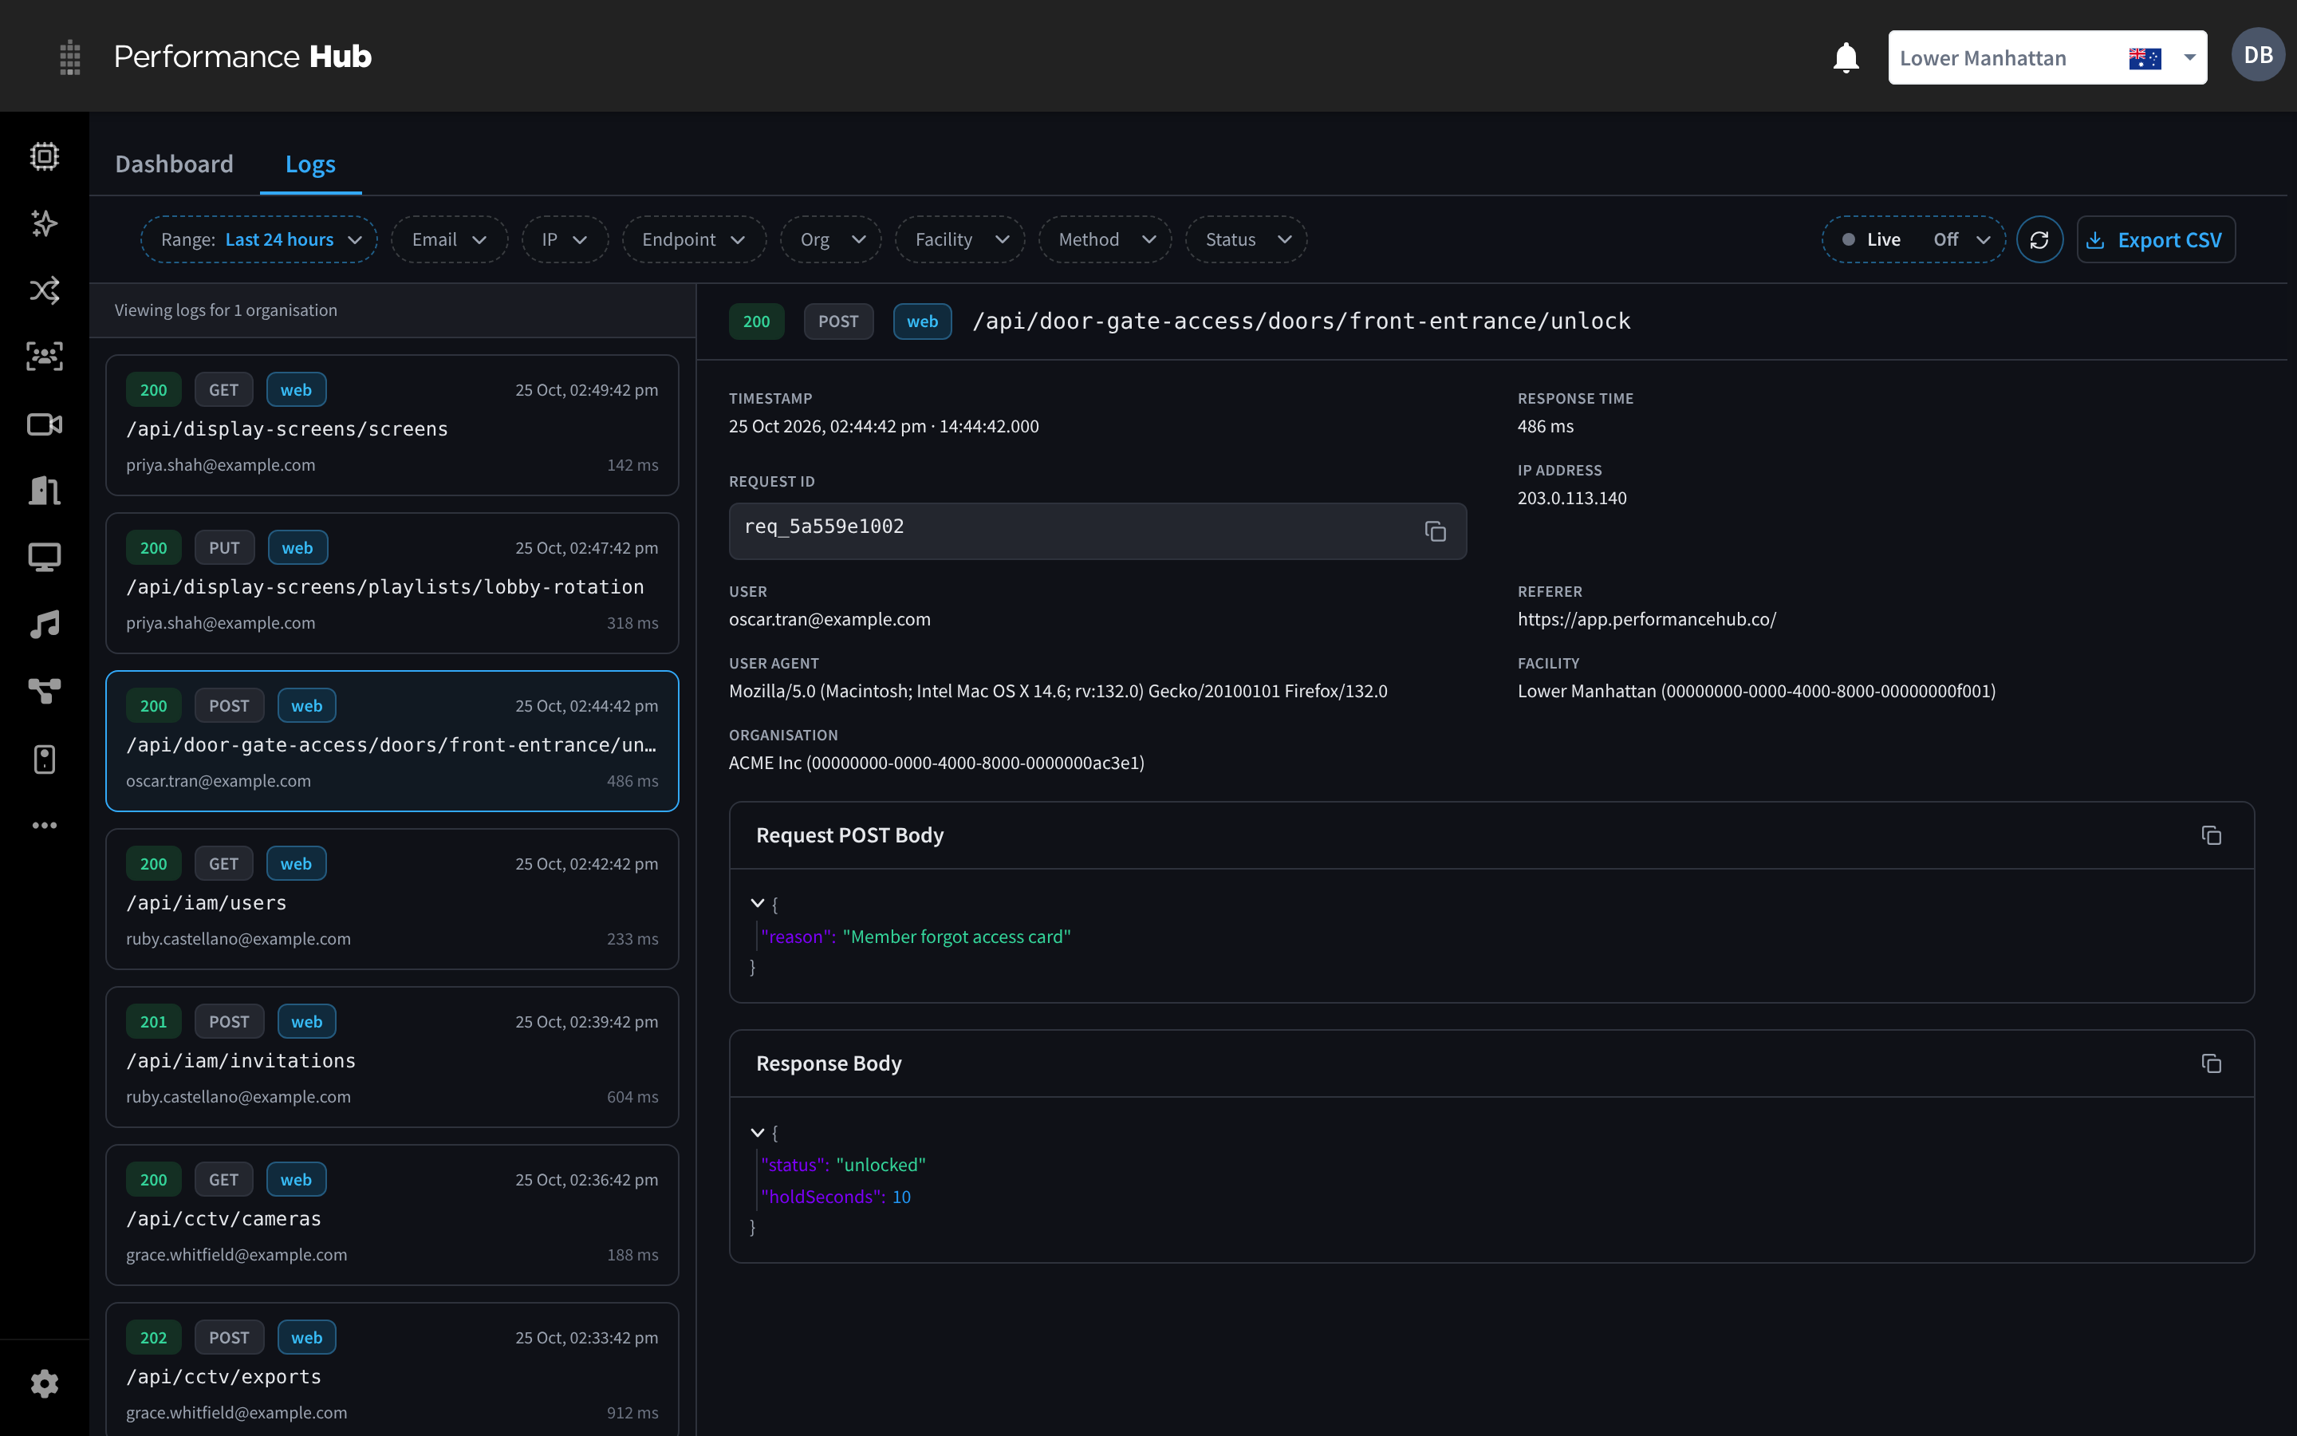Select the /api/cctv/cameras log entry

[x=392, y=1215]
